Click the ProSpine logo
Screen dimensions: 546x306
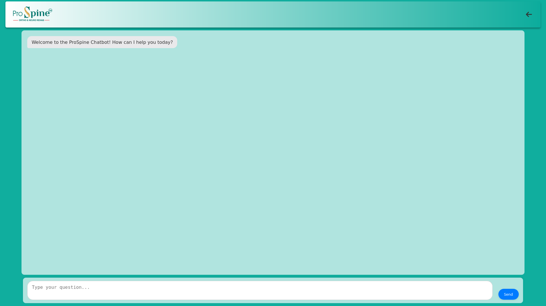[x=32, y=14]
